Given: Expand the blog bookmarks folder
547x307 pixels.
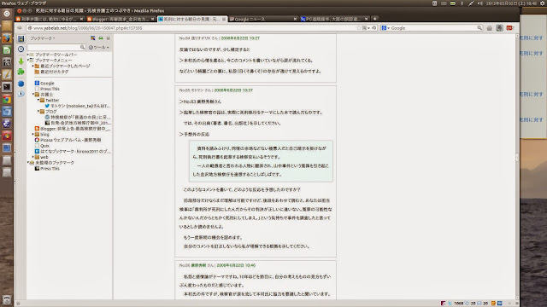Looking at the screenshot, I should (33, 135).
